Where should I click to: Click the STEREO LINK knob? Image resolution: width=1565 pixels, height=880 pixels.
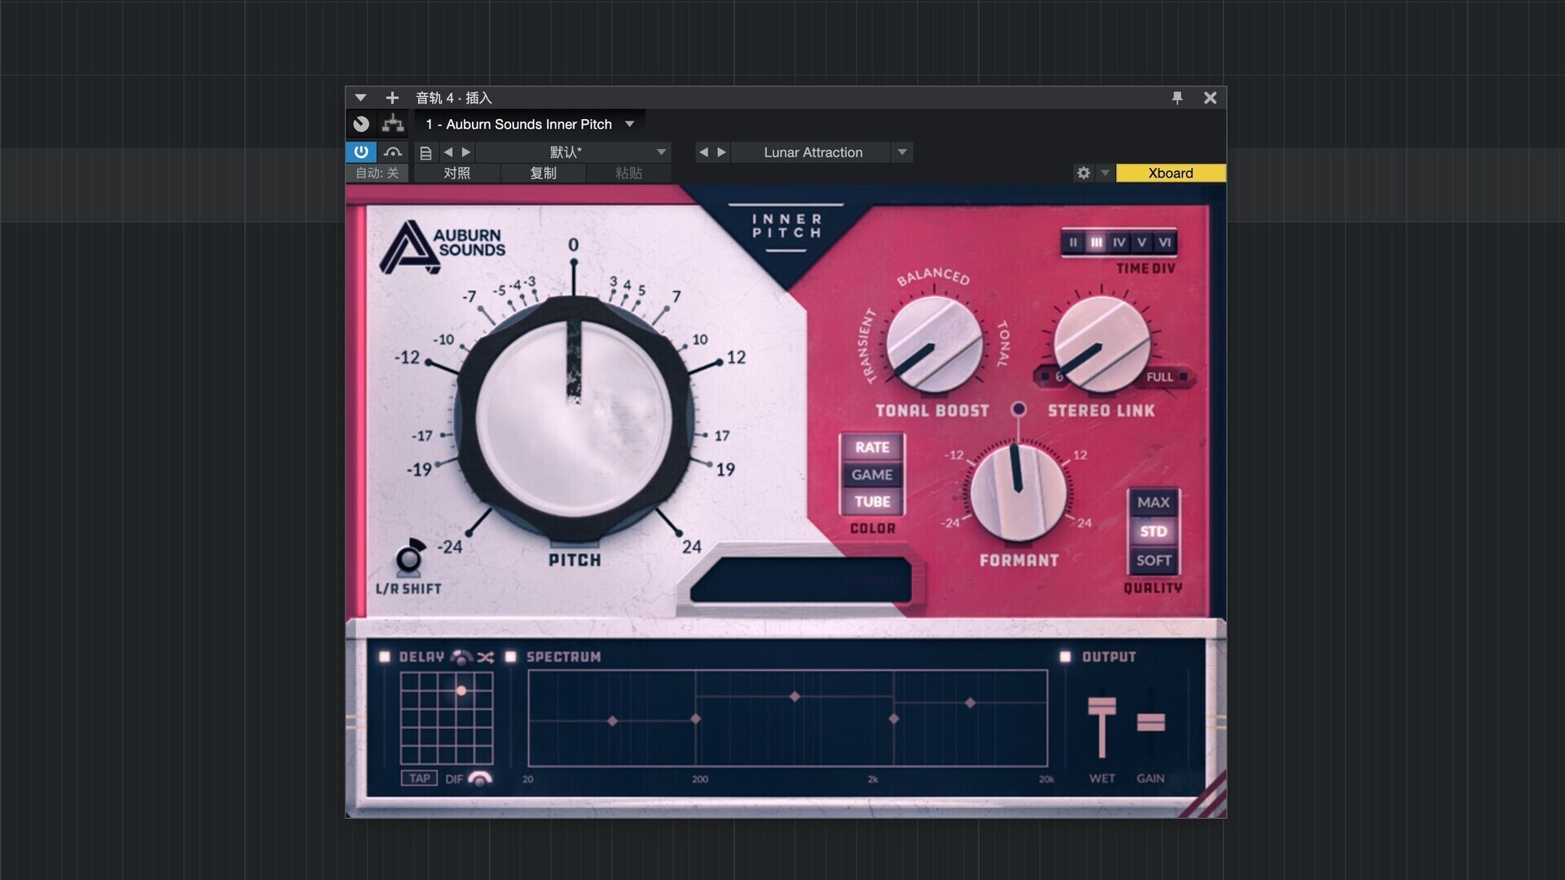pyautogui.click(x=1102, y=344)
